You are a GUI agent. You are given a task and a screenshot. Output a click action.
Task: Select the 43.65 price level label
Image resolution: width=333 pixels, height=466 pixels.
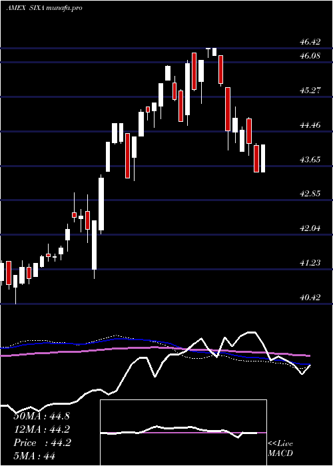click(310, 160)
